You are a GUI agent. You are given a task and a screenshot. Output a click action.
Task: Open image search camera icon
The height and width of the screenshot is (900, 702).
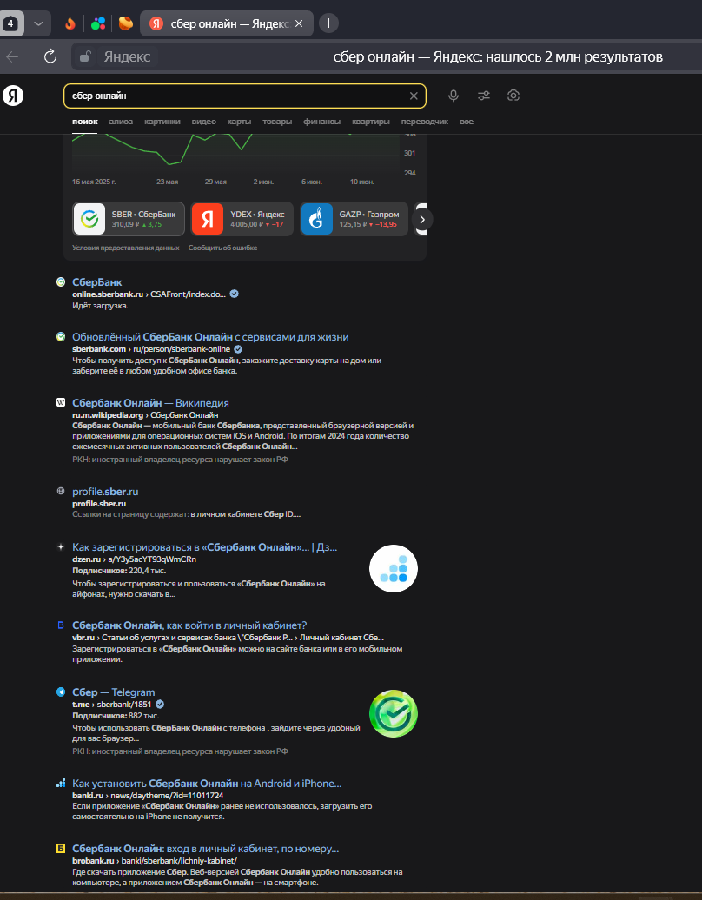[x=513, y=96]
